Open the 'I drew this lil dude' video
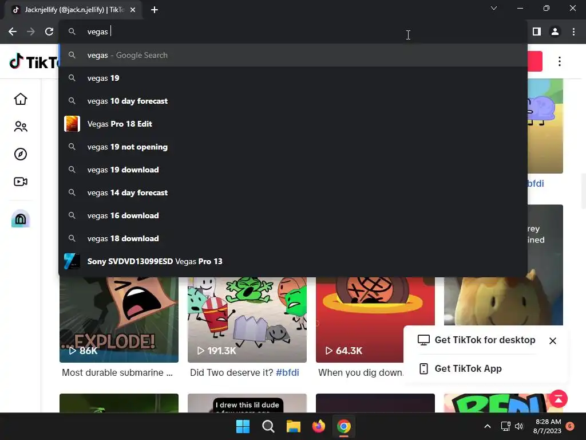Viewport: 586px width, 440px height. [x=247, y=403]
